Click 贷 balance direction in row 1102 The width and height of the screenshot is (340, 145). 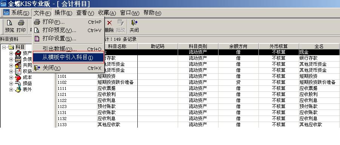click(x=238, y=82)
